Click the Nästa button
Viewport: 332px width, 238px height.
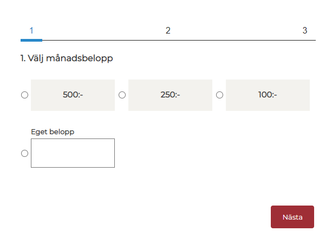292,217
